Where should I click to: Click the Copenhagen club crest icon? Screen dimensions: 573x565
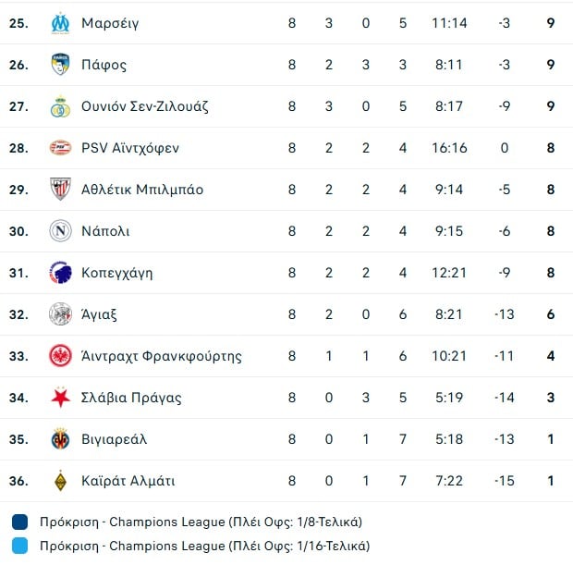[x=60, y=273]
